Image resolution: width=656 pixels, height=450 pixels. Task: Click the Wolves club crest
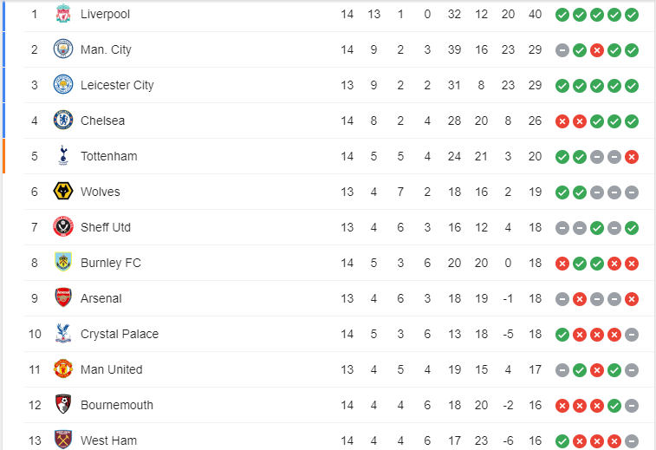click(62, 192)
